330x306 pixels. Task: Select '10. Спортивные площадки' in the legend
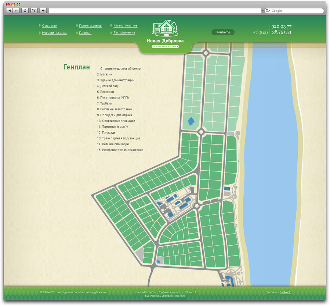(116, 121)
